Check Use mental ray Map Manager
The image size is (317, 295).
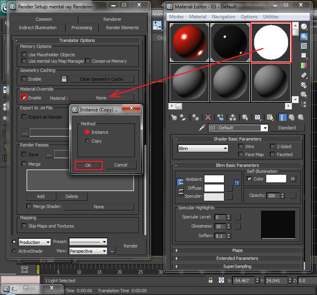(24, 61)
